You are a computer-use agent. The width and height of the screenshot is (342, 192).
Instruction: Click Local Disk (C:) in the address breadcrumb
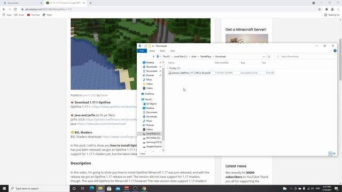click(x=181, y=57)
